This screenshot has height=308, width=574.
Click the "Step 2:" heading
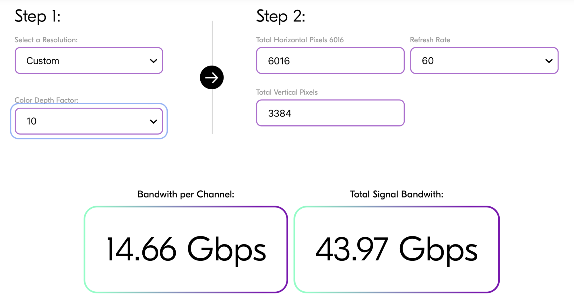coord(281,16)
